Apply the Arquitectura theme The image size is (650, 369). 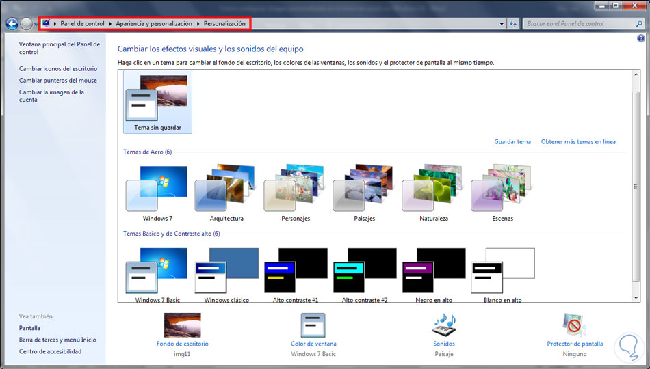[226, 193]
